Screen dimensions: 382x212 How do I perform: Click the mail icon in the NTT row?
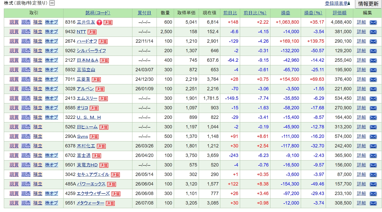tap(373, 32)
